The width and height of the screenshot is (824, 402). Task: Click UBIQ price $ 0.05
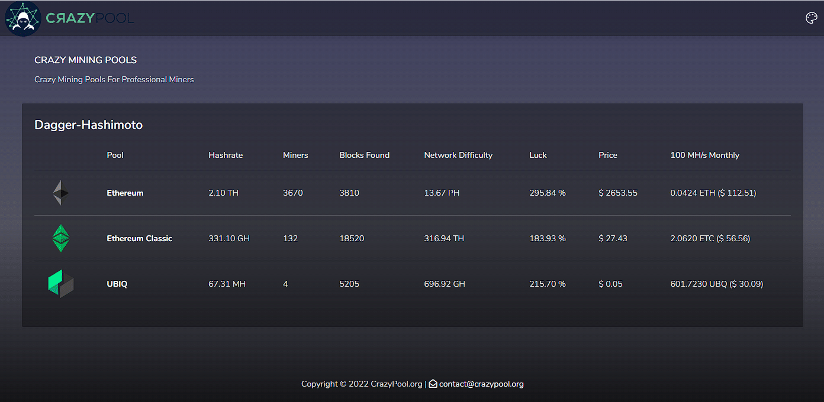610,284
